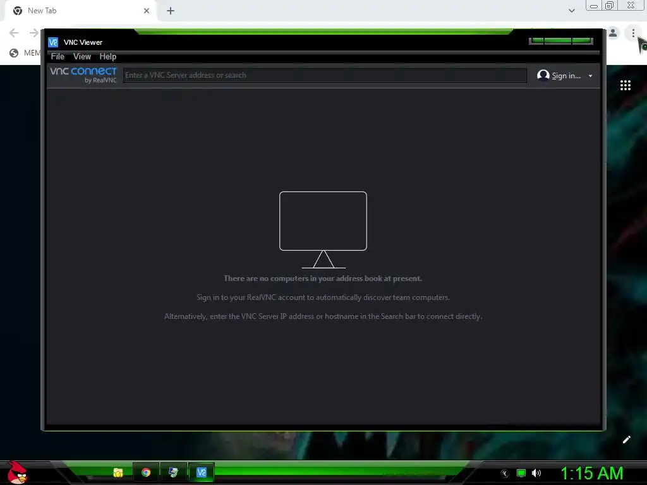Open the View menu in VNC Viewer
The width and height of the screenshot is (647, 485).
[82, 56]
